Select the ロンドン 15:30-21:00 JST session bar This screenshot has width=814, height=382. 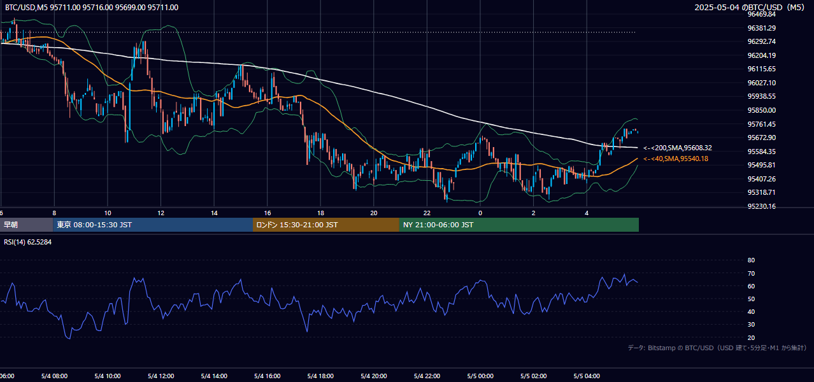pyautogui.click(x=326, y=225)
